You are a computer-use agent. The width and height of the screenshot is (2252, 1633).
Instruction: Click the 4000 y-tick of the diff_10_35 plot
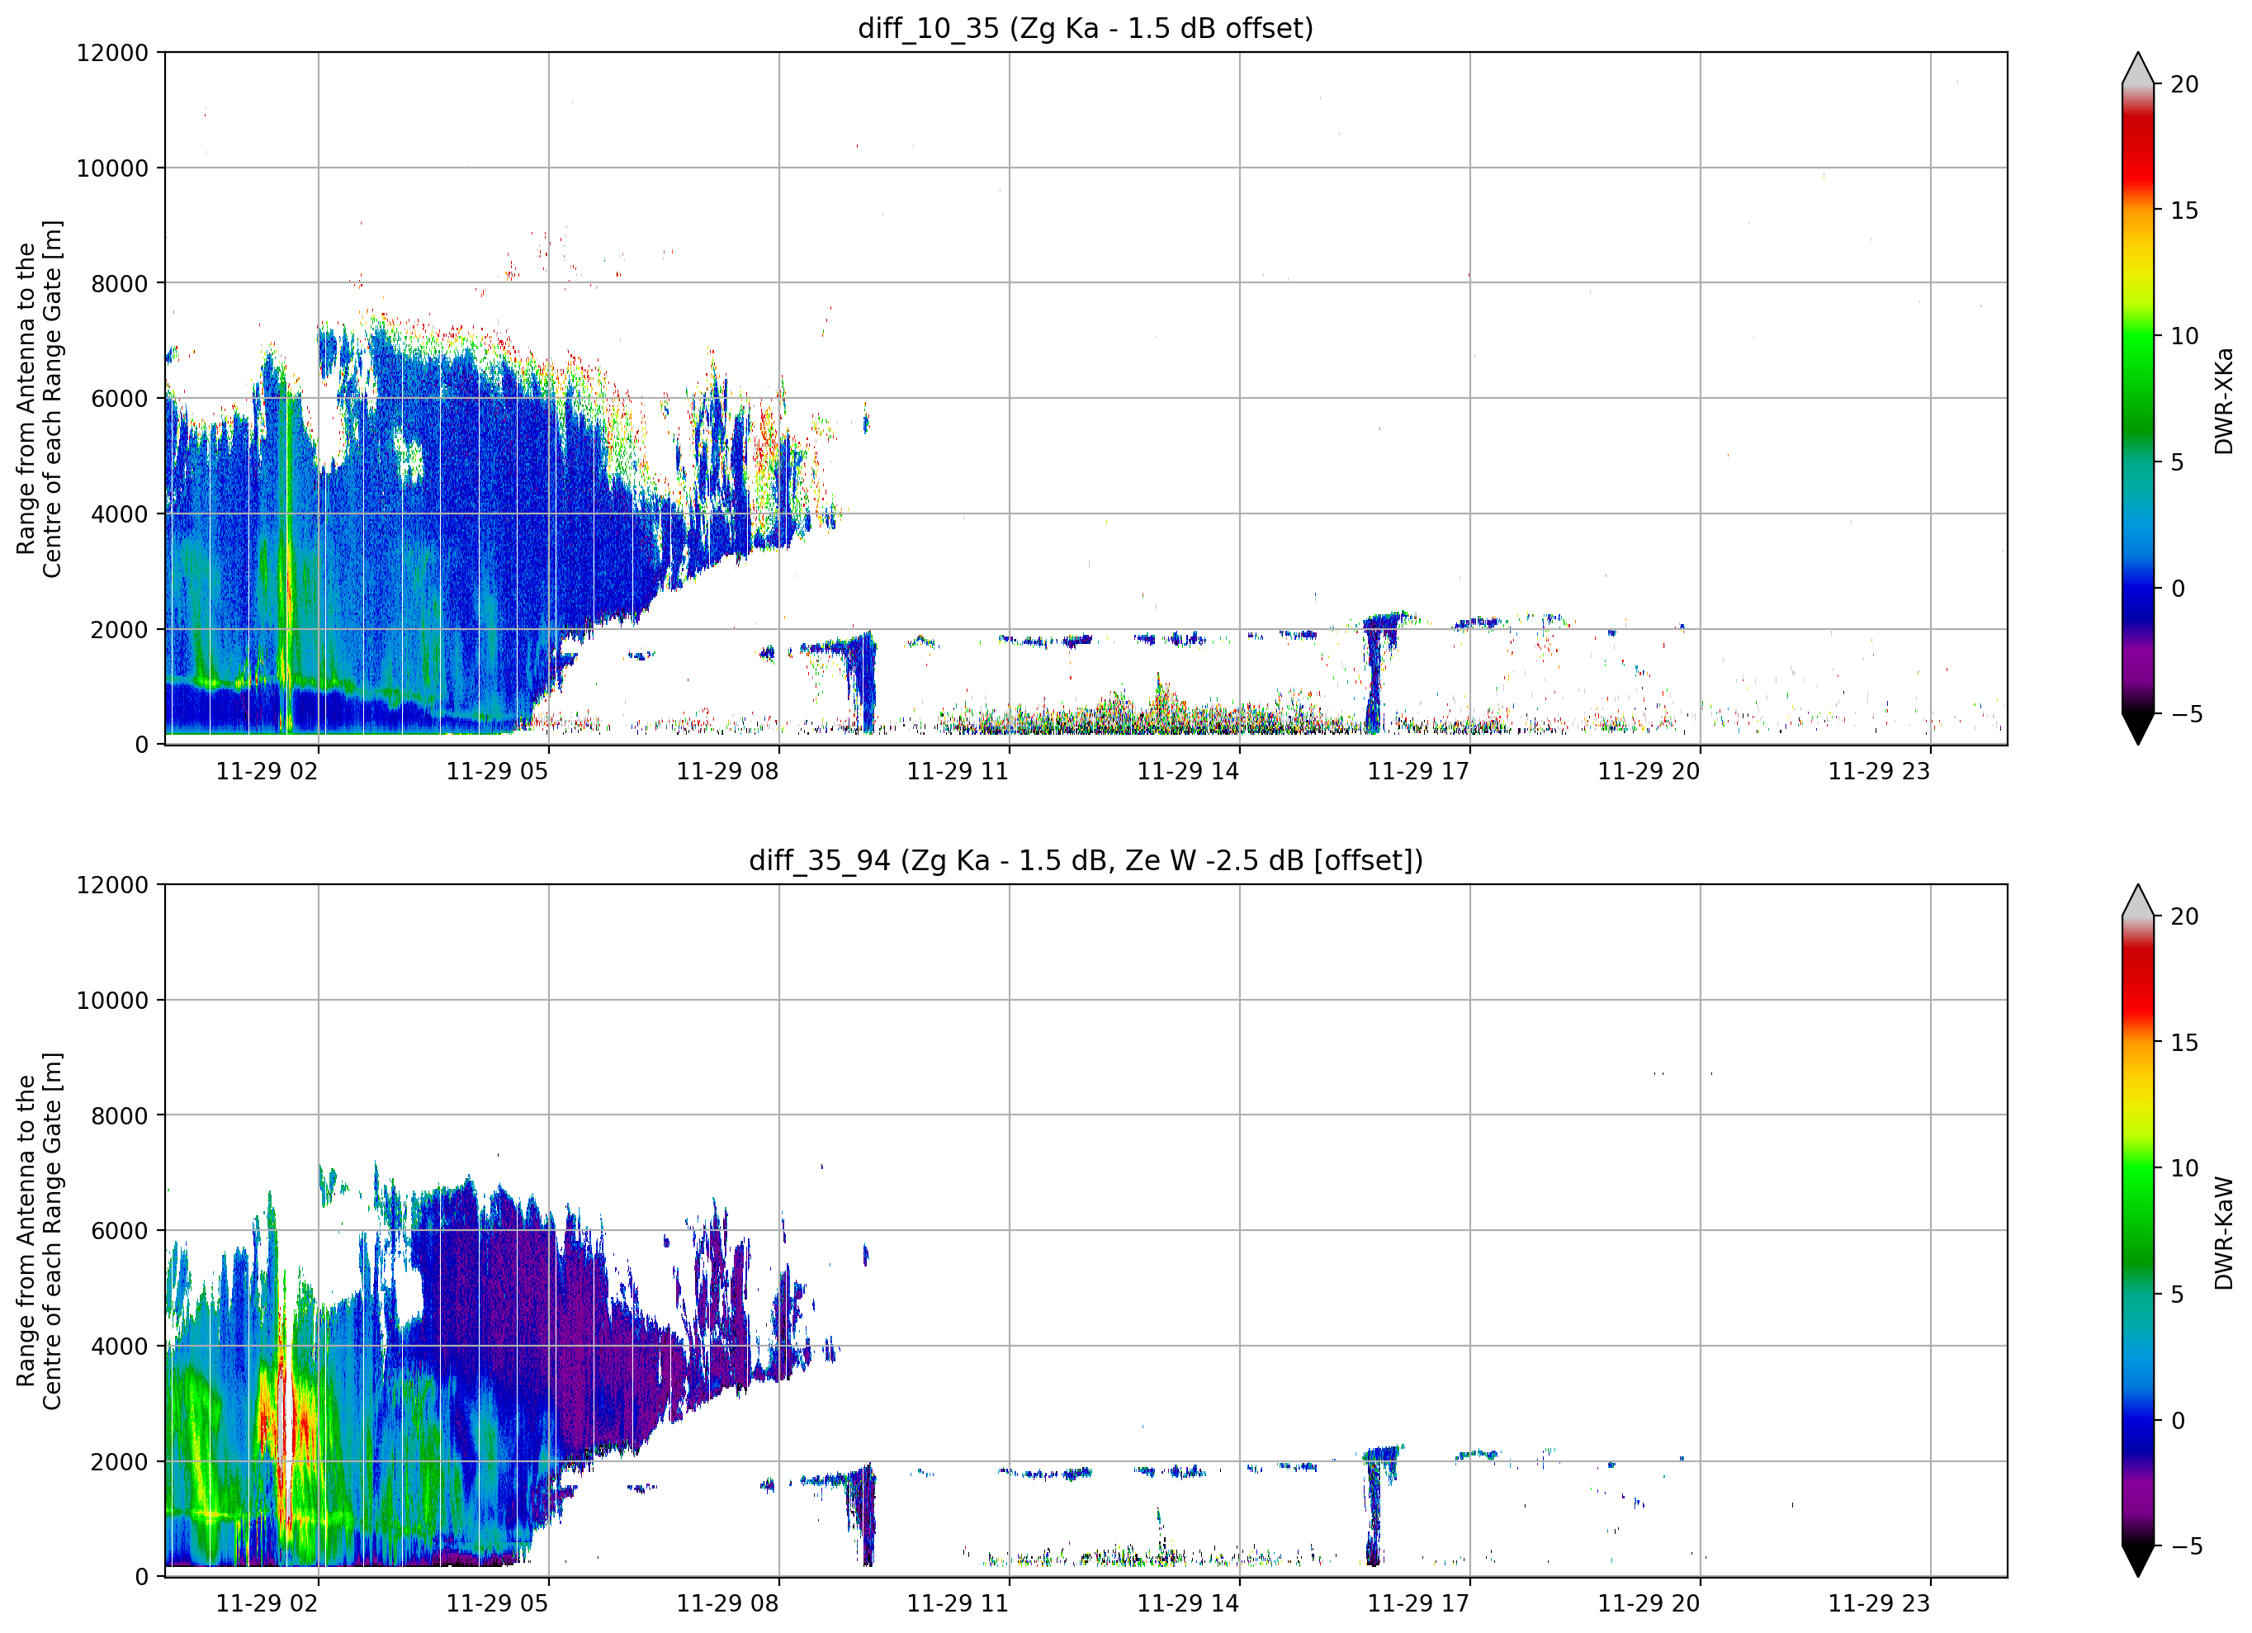pyautogui.click(x=119, y=514)
